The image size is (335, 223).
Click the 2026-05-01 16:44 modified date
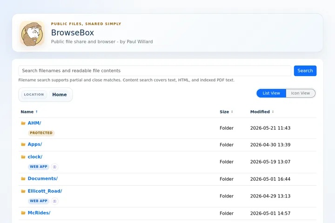[270, 179]
